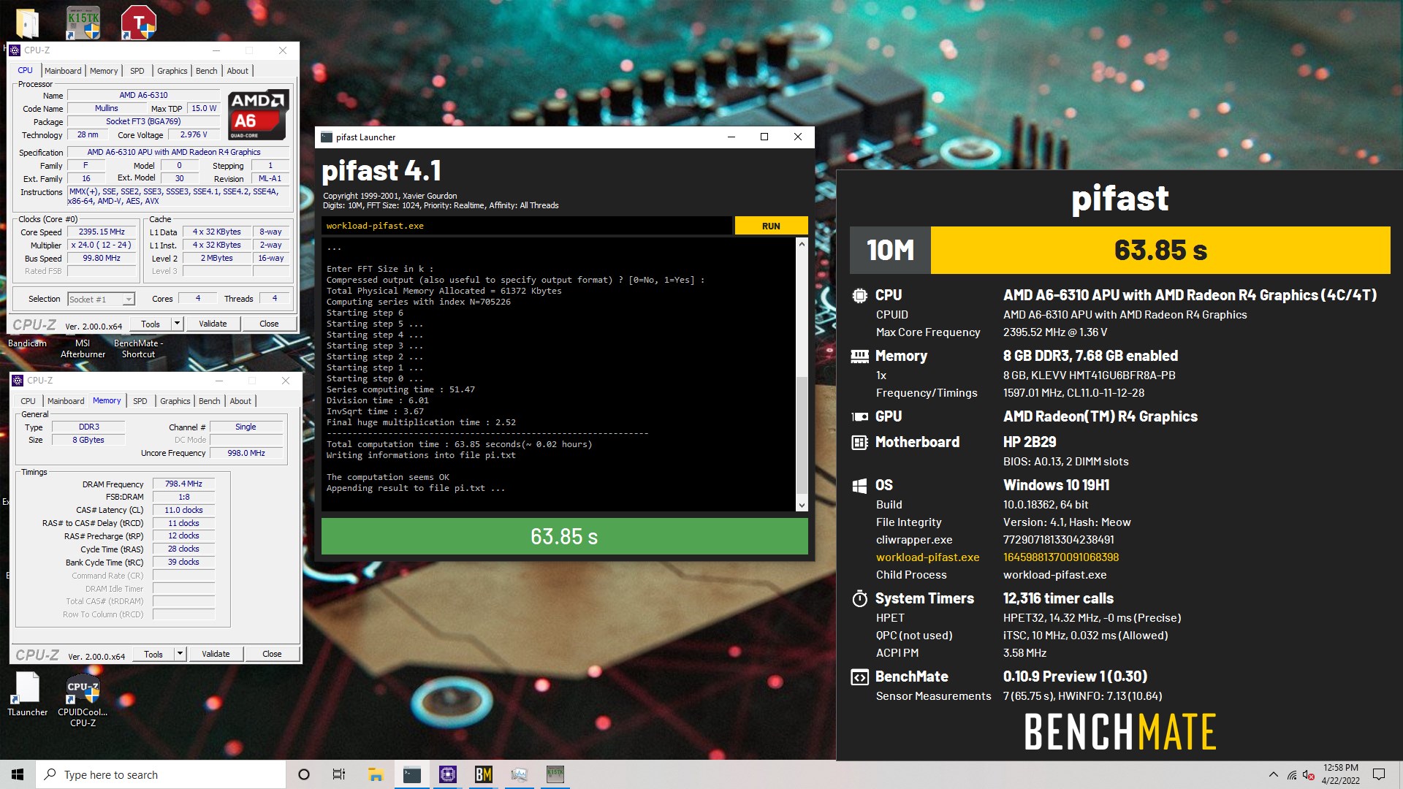The height and width of the screenshot is (789, 1403).
Task: Open the Graphics tab in top CPU-Z window
Action: coord(172,71)
